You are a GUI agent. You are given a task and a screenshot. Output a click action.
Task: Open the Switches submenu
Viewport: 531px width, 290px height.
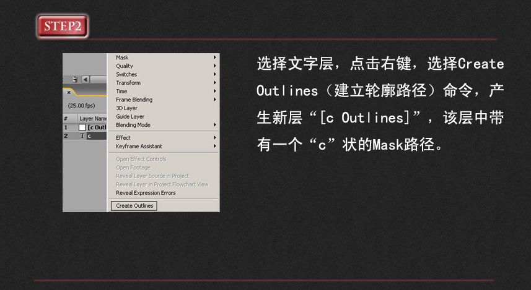click(x=164, y=74)
